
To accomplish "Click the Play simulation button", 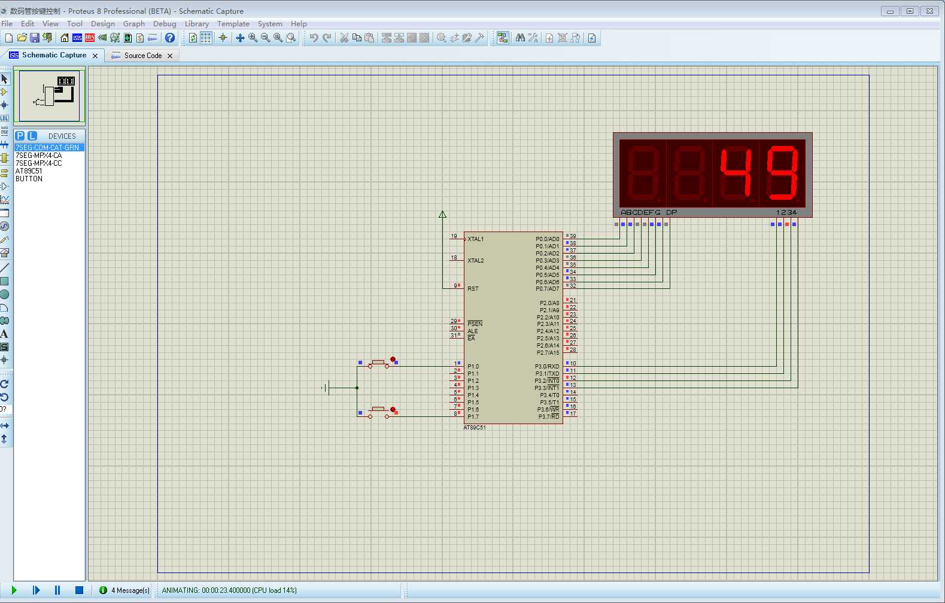I will click(14, 590).
